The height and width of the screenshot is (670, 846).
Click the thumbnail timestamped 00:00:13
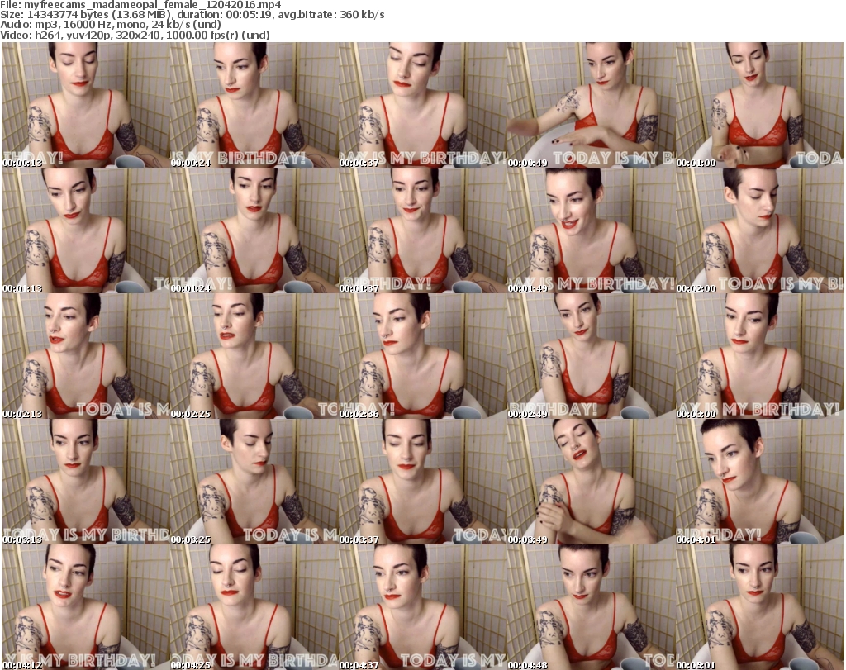click(x=85, y=105)
